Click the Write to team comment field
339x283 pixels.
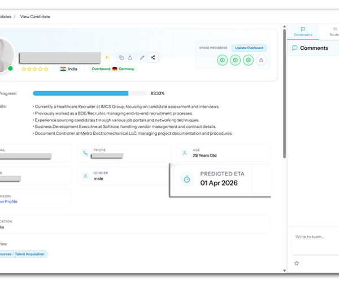315,242
